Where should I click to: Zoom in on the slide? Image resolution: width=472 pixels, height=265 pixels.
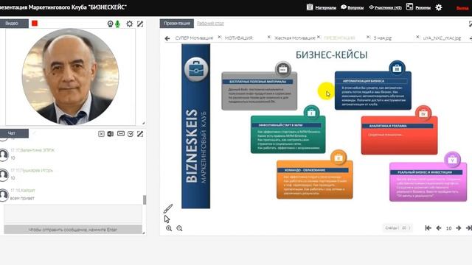click(x=169, y=228)
